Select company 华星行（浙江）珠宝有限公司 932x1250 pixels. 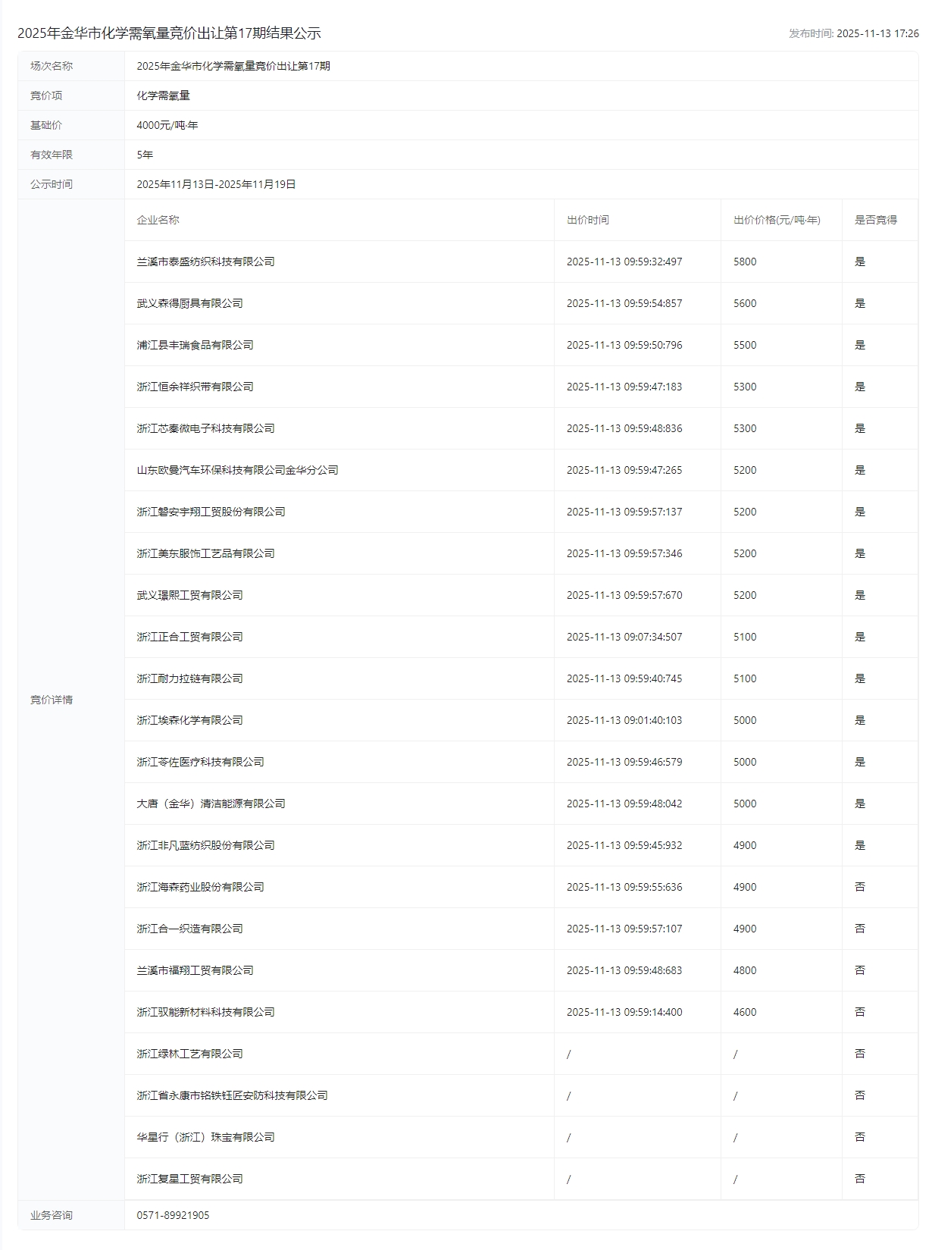[205, 1137]
